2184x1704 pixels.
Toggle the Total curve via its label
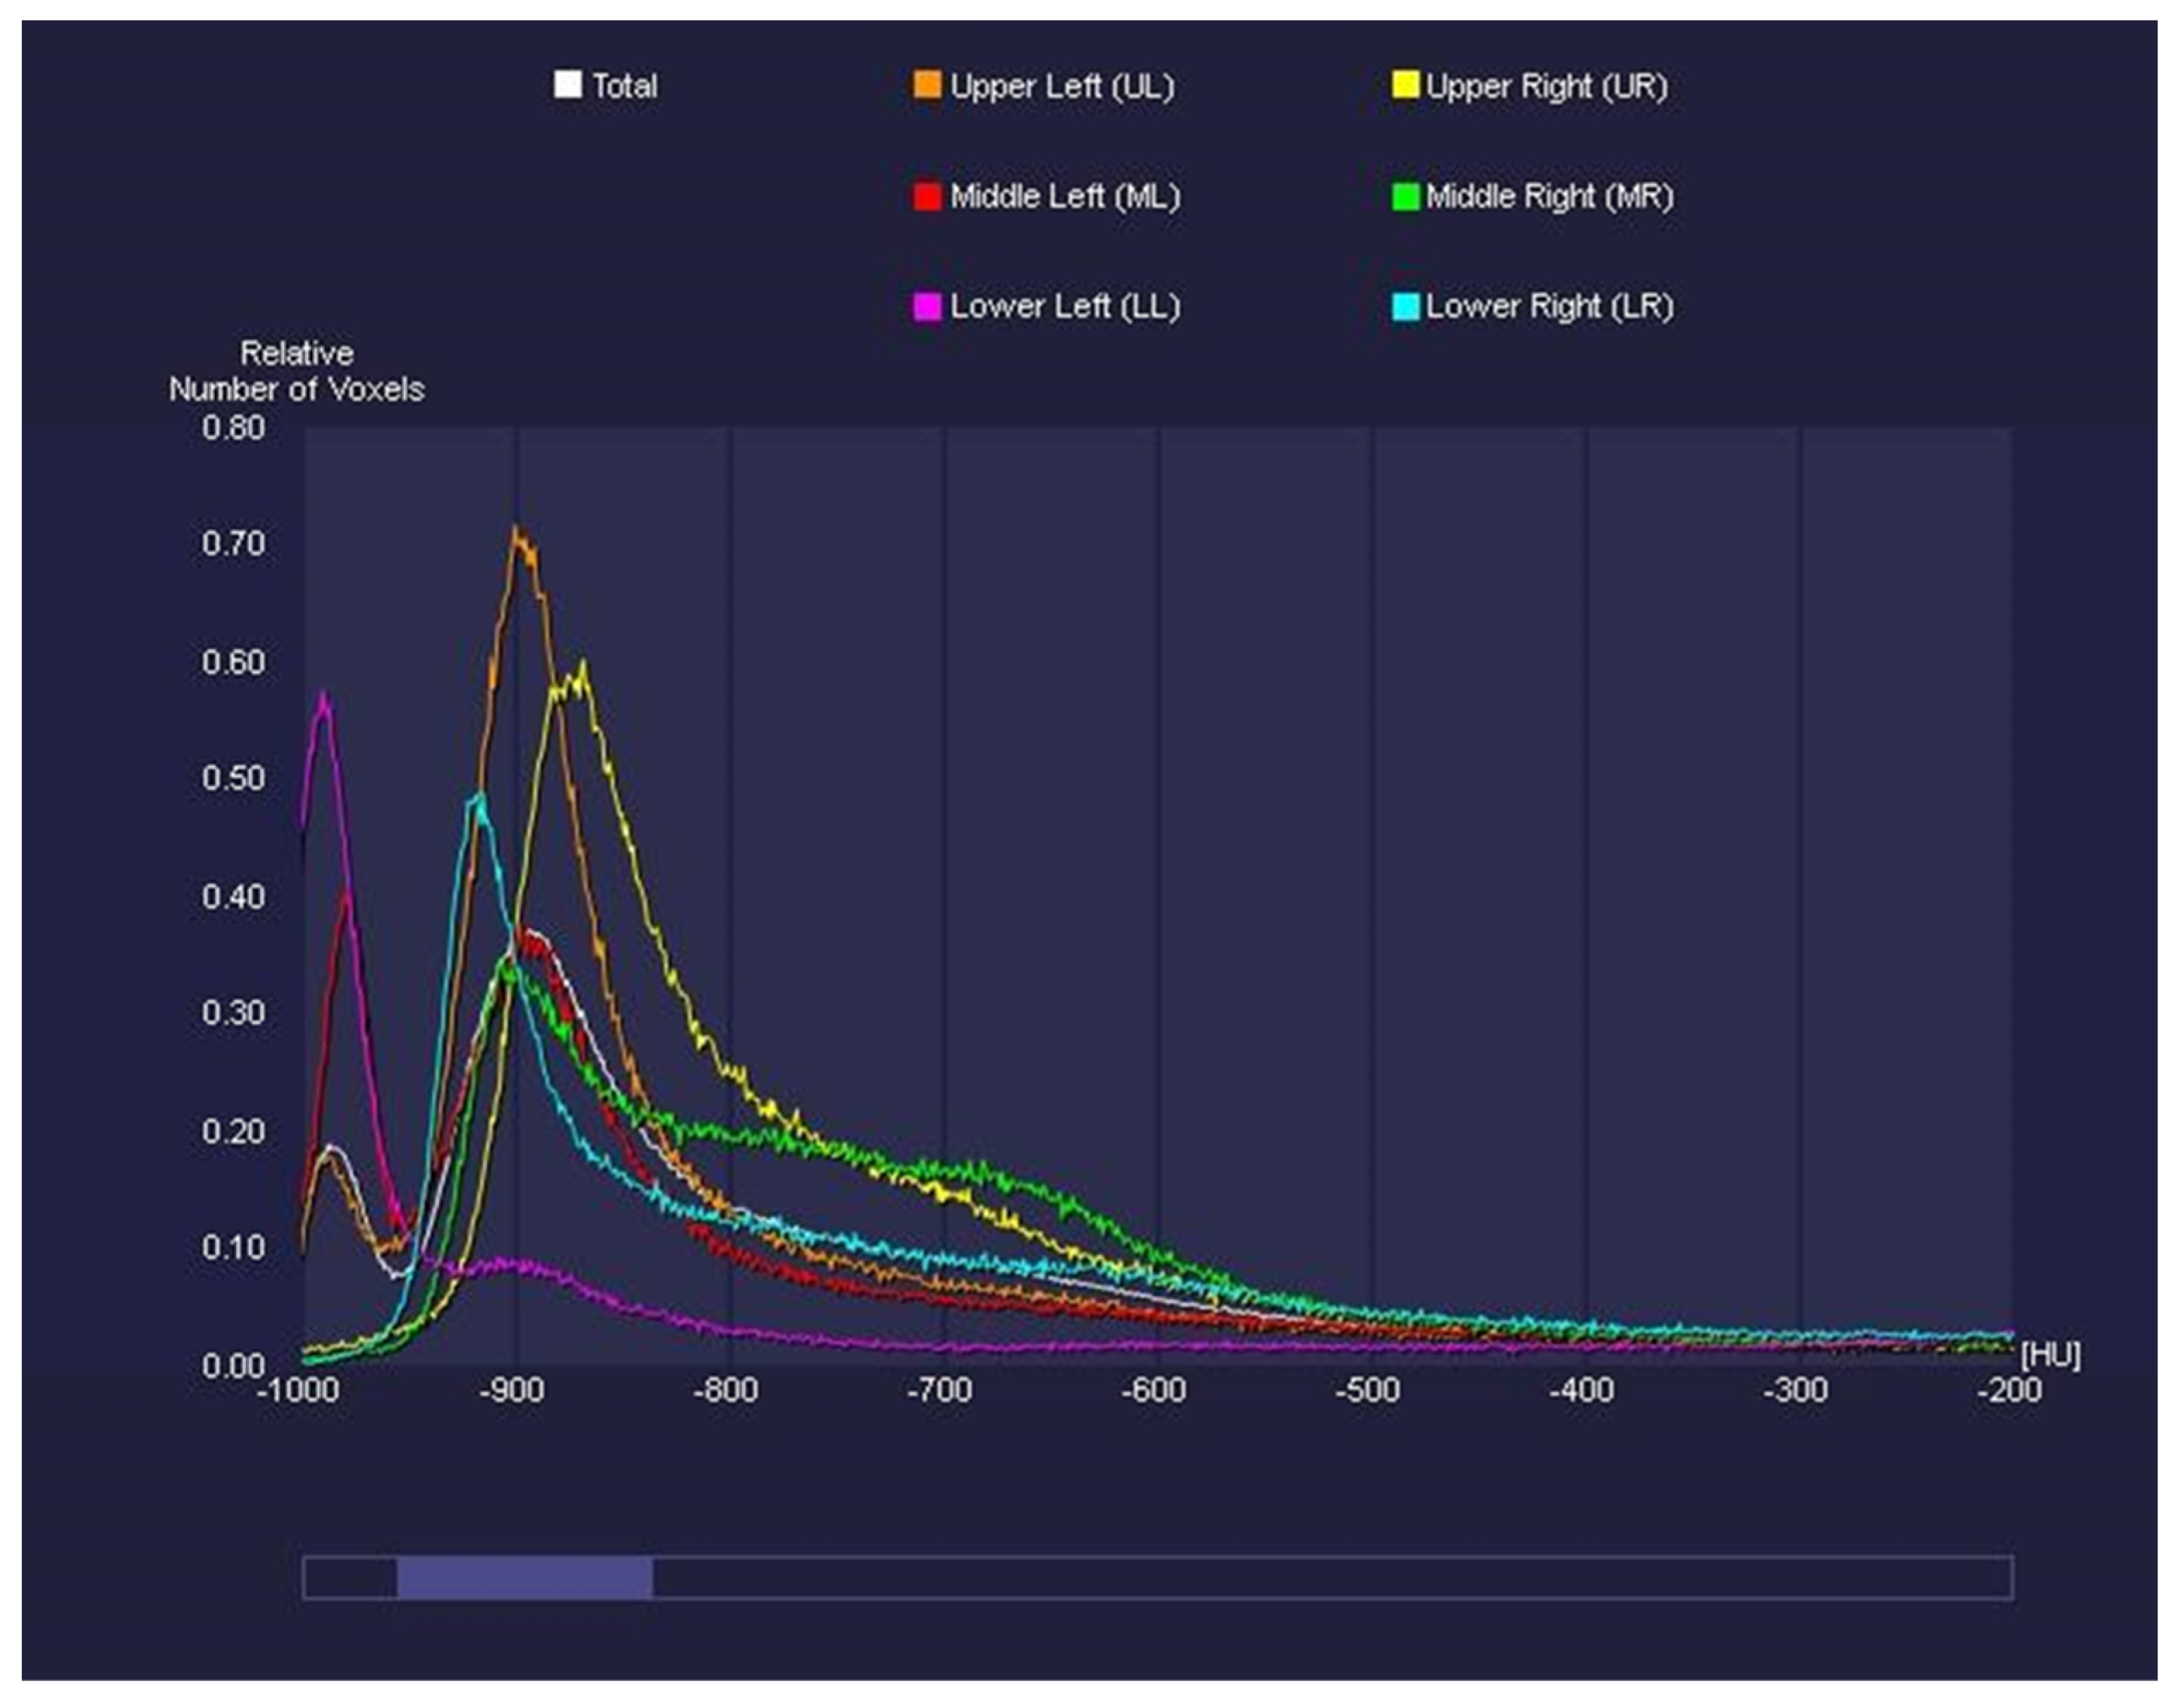point(624,86)
